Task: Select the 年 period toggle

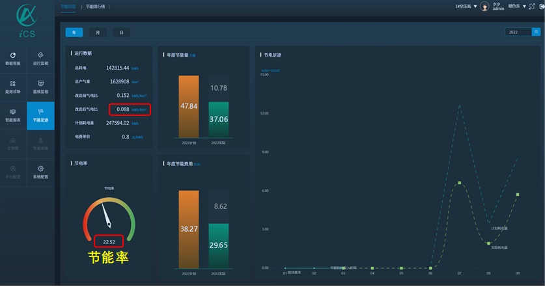Action: [74, 32]
